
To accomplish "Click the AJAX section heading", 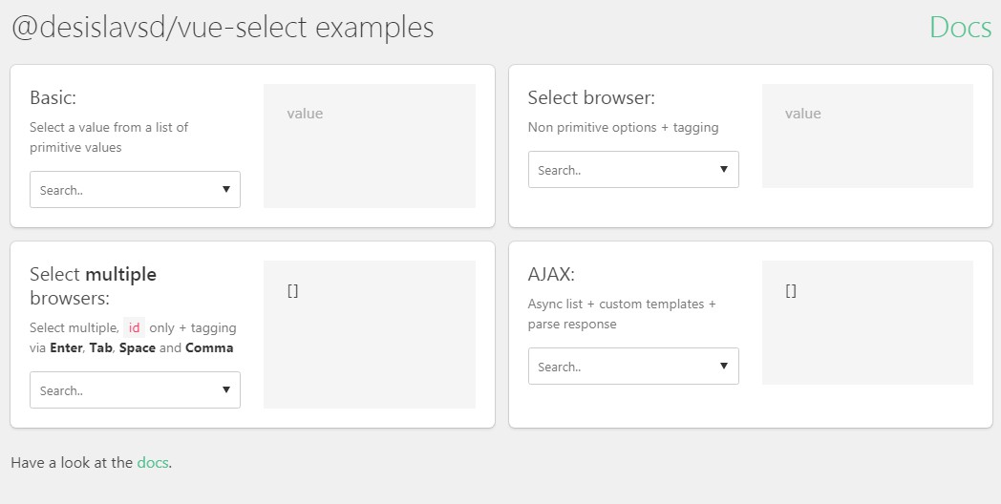I will pyautogui.click(x=551, y=274).
